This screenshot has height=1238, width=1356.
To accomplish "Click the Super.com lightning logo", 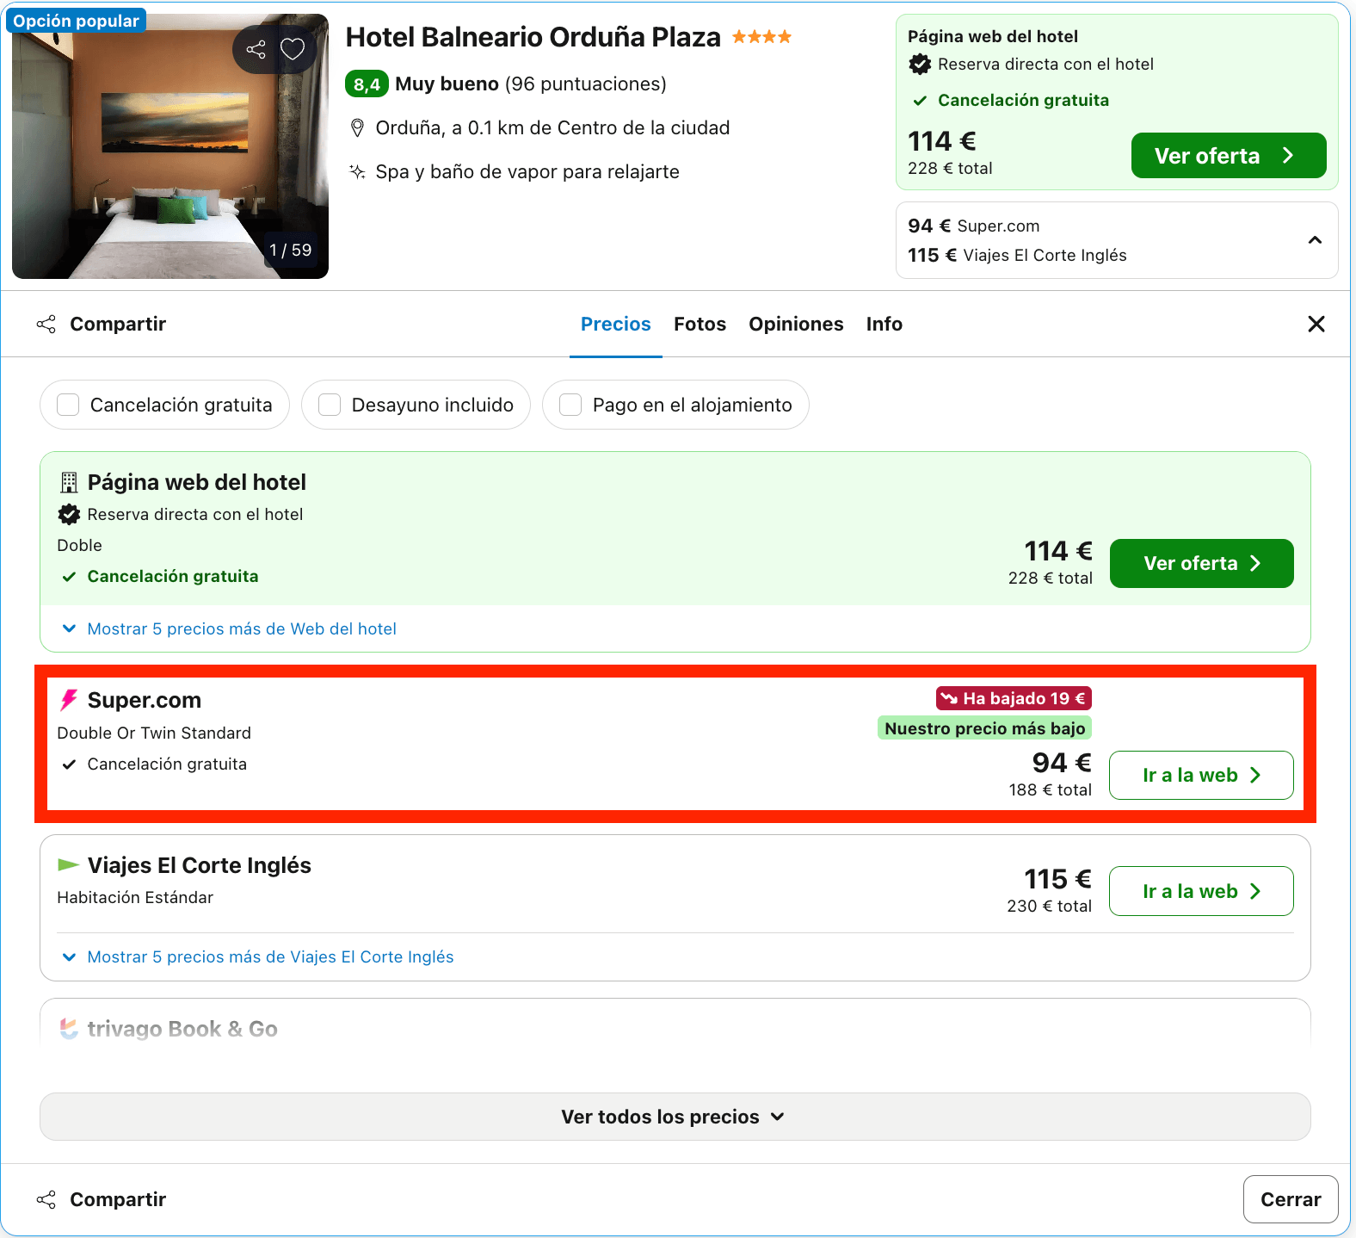I will (69, 700).
